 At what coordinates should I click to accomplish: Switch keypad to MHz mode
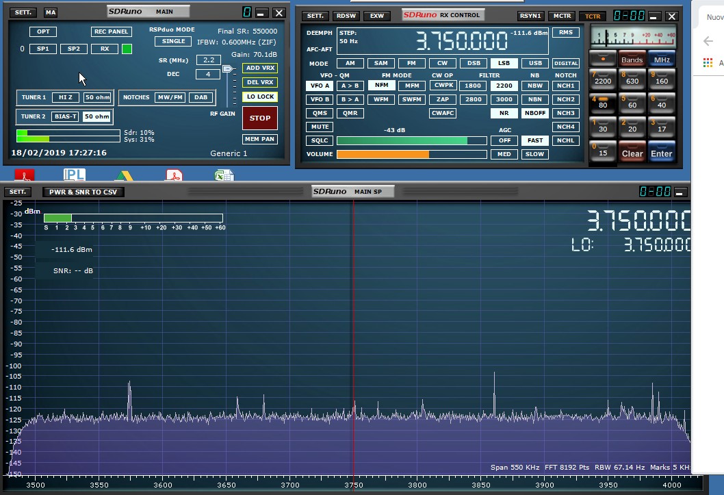point(662,59)
